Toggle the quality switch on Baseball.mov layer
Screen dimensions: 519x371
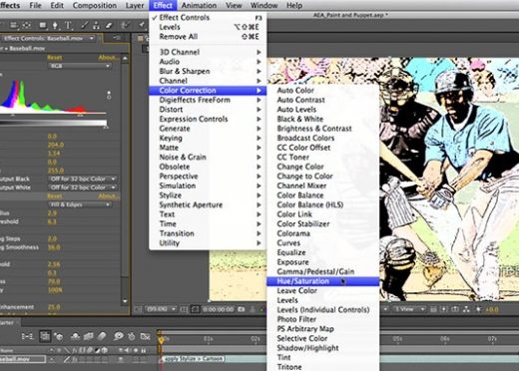coord(67,359)
